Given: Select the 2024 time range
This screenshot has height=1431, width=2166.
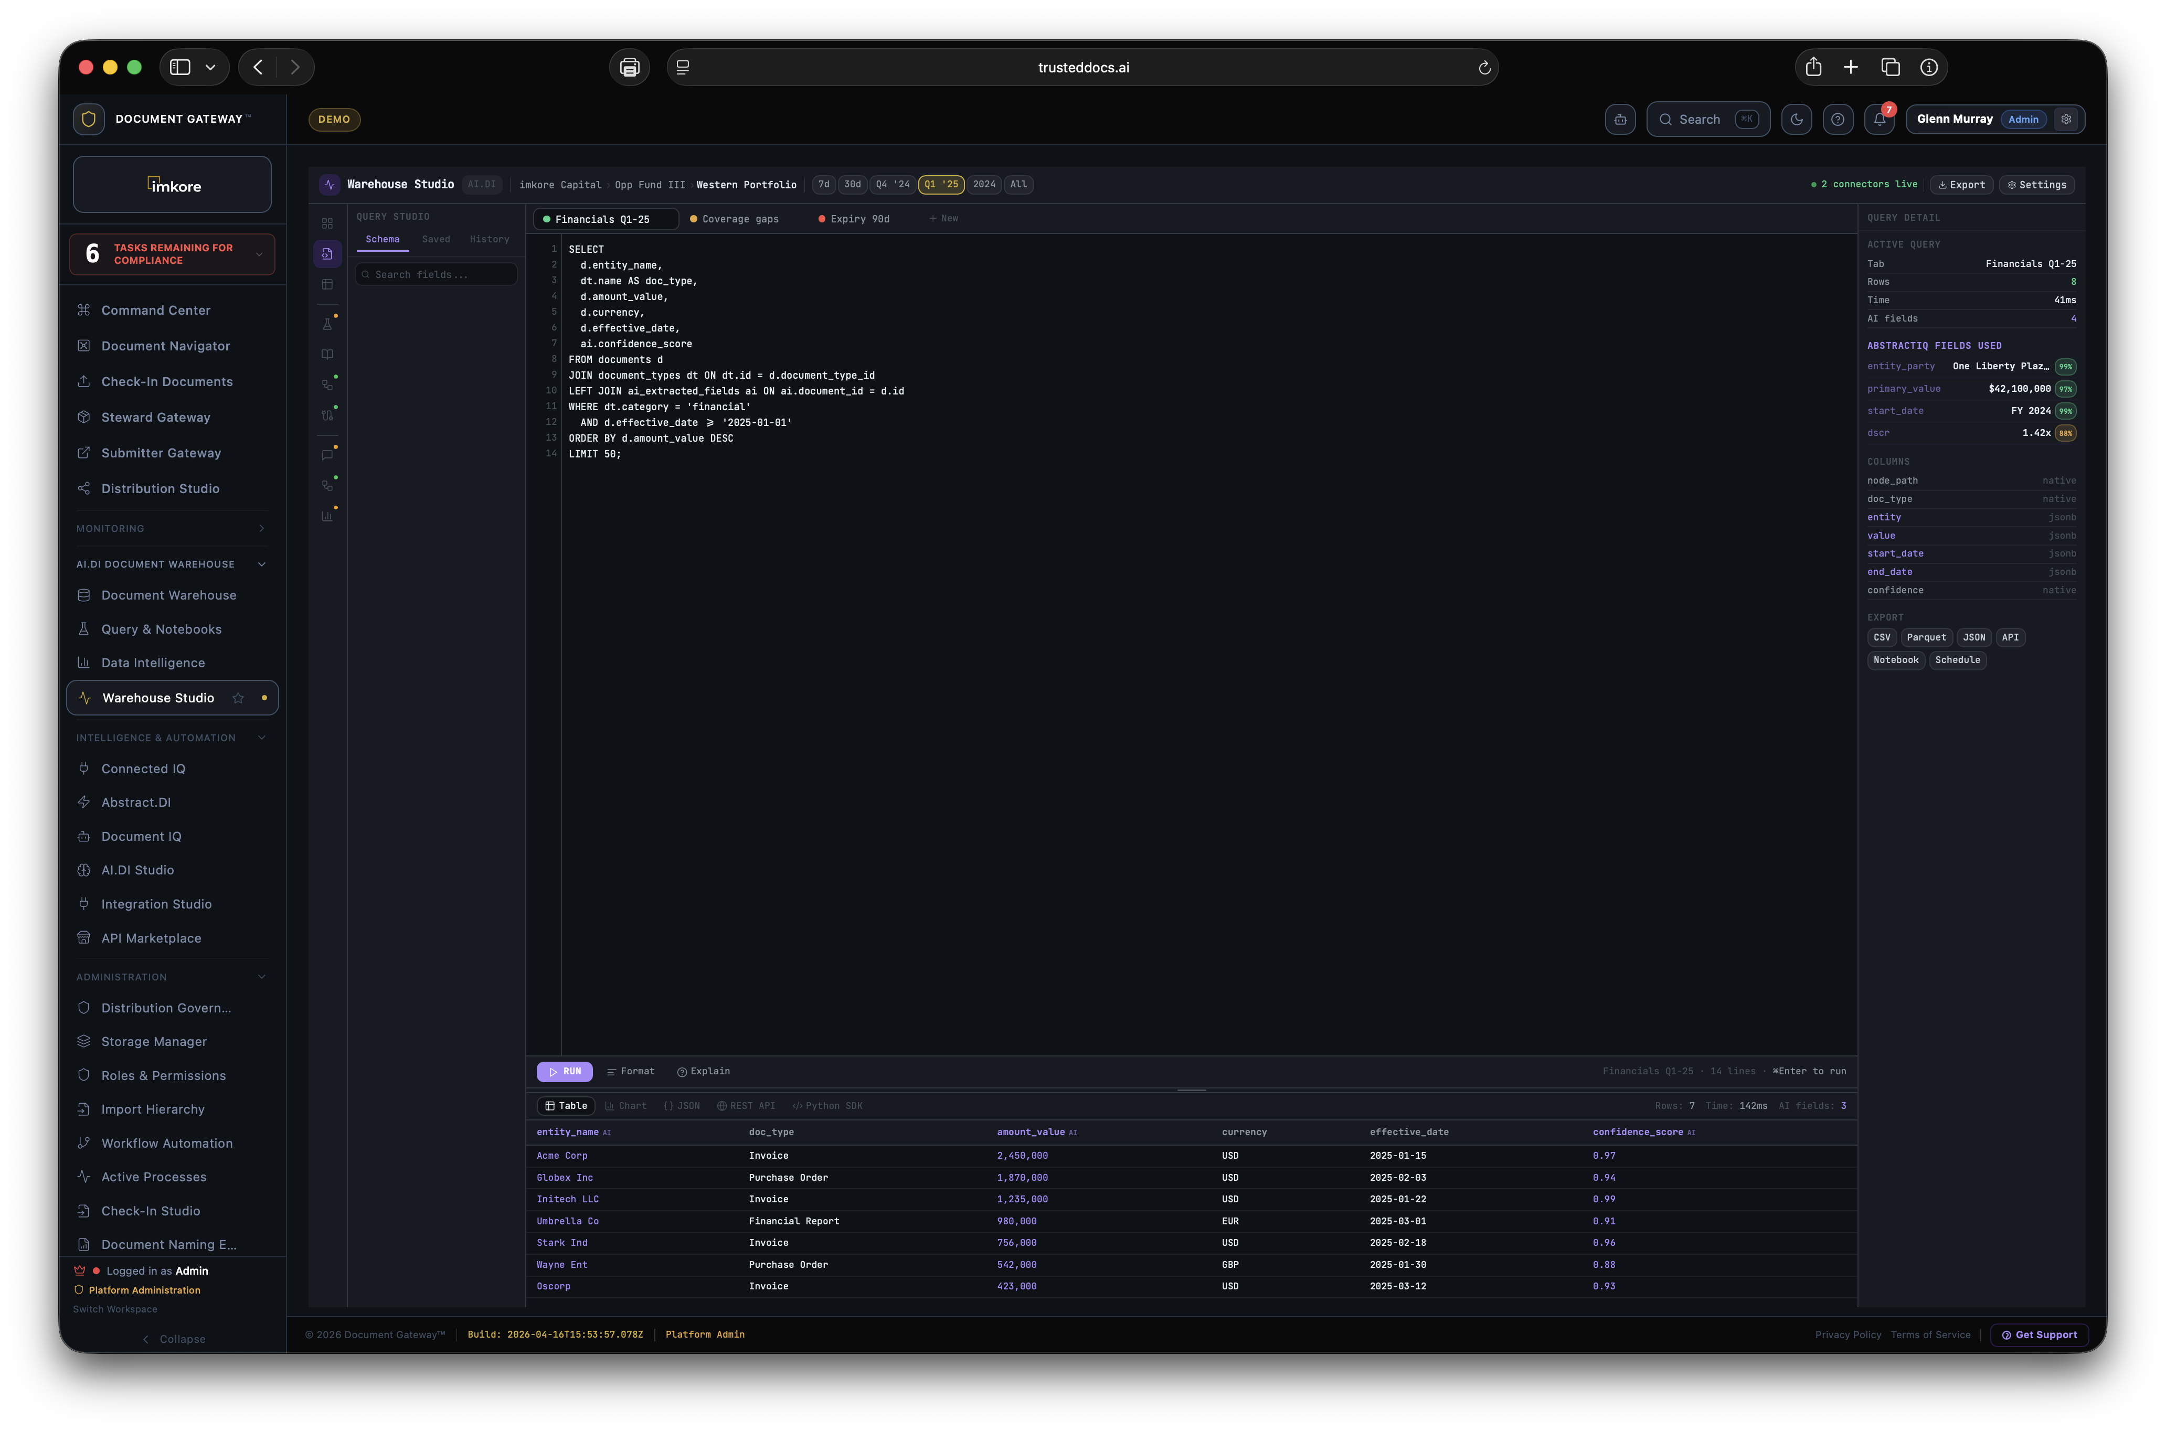Looking at the screenshot, I should point(983,184).
